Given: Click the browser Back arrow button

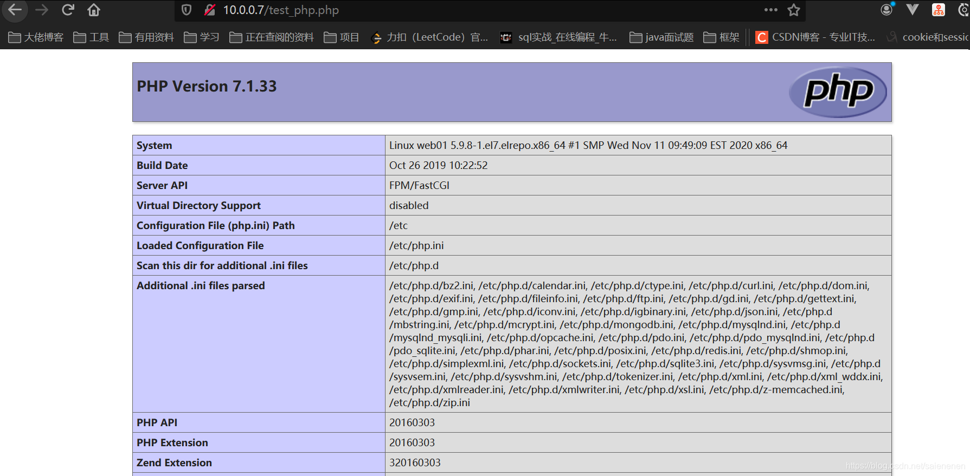Looking at the screenshot, I should pos(15,10).
